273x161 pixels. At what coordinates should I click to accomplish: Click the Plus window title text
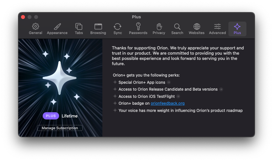click(136, 17)
